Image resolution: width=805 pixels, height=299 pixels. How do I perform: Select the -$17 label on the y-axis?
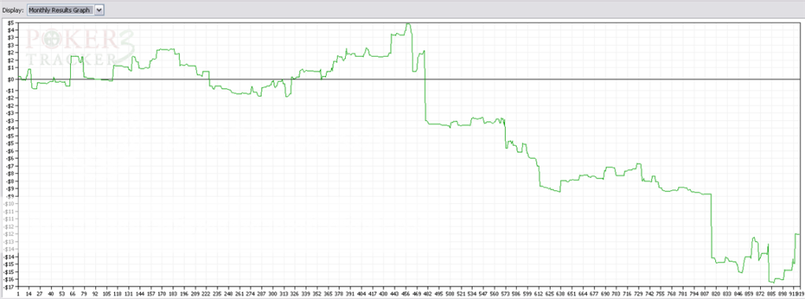(x=9, y=286)
